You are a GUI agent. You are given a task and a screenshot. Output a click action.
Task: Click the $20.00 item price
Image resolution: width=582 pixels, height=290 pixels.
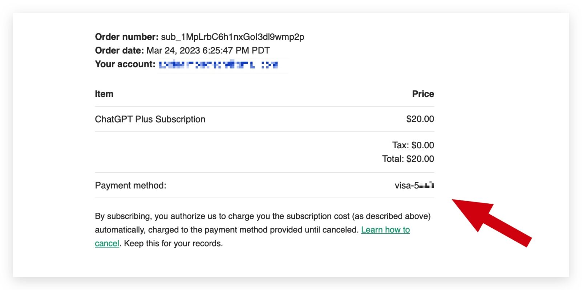(420, 119)
